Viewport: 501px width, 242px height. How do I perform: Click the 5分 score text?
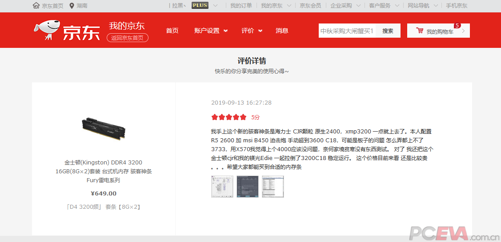pyautogui.click(x=256, y=117)
